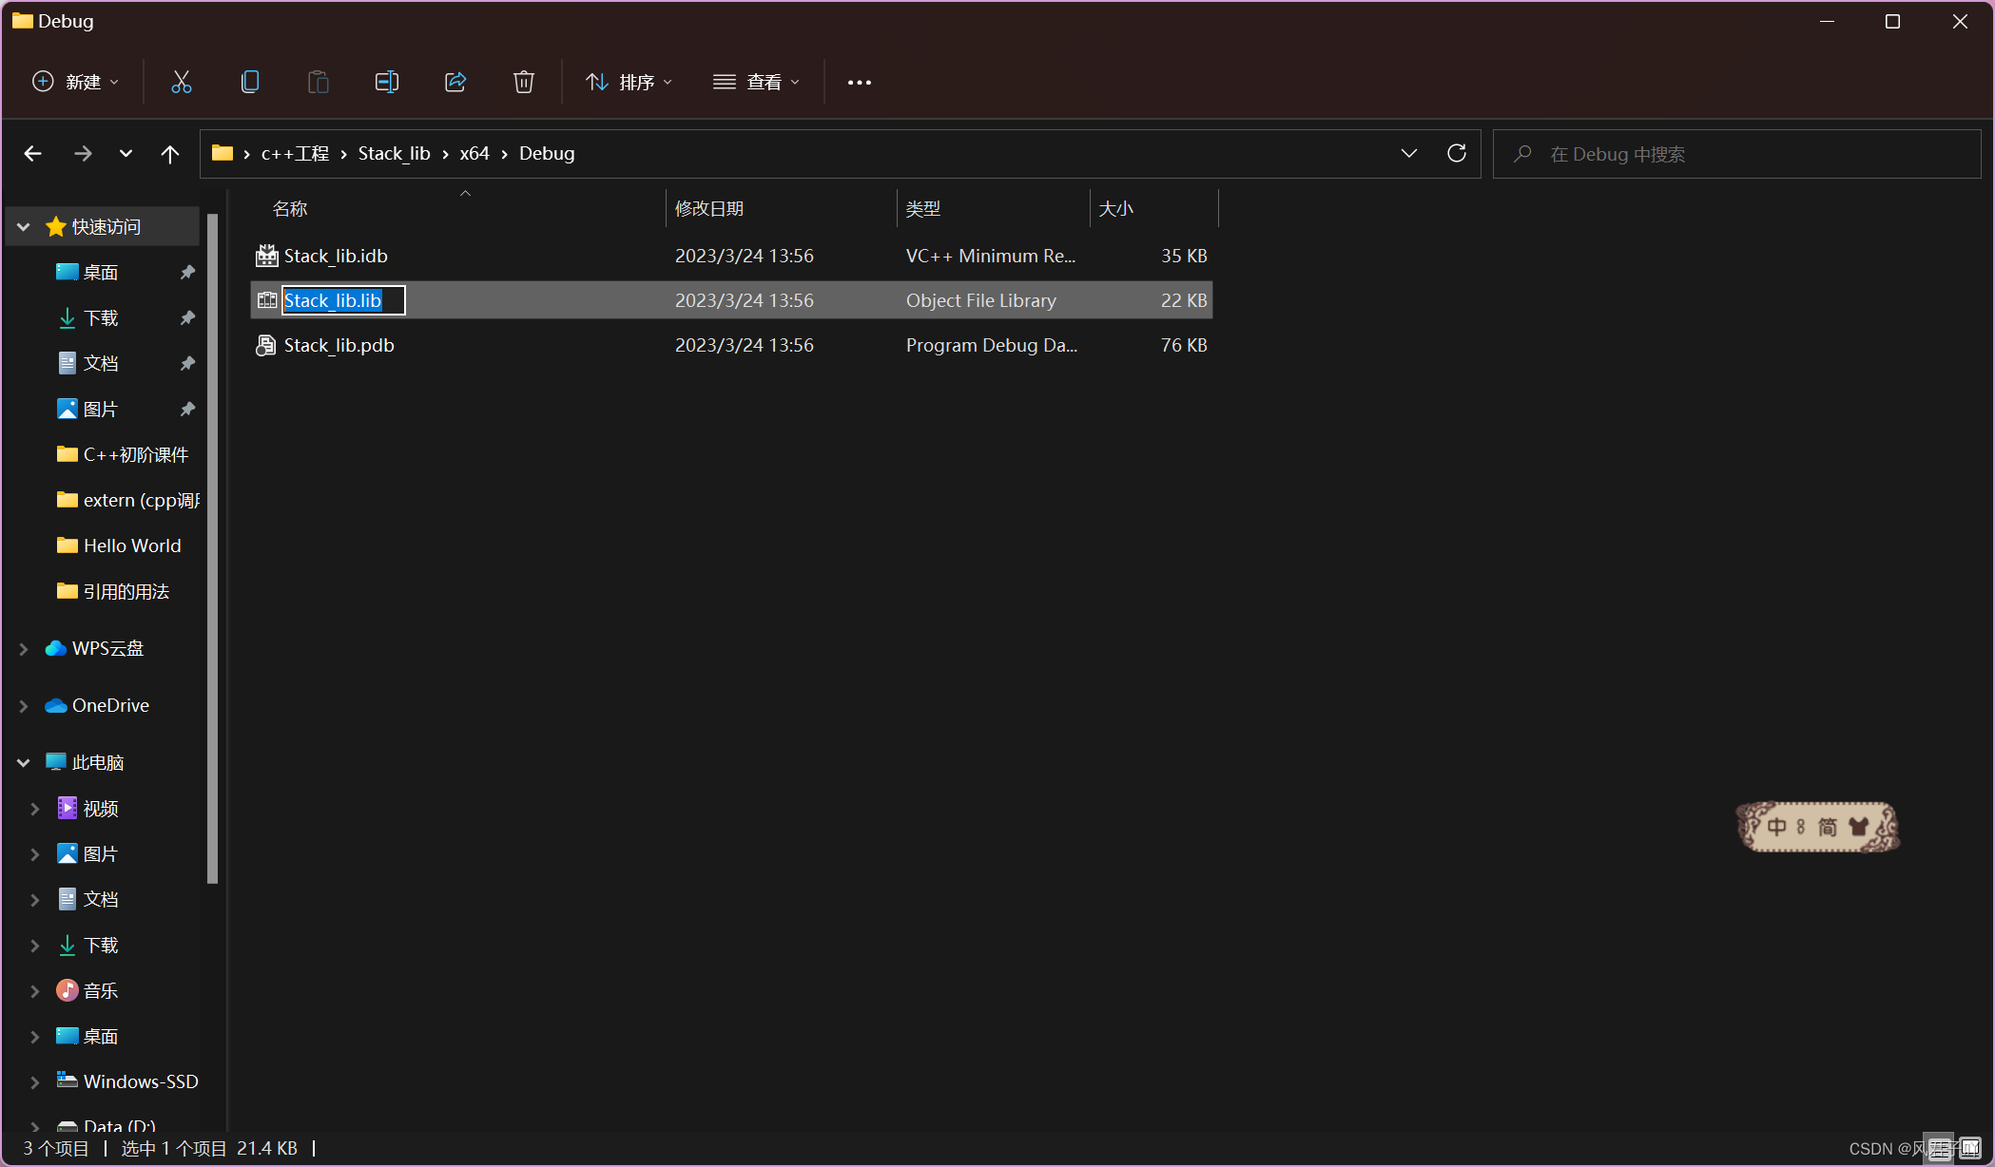Click the navigation pane vertical scrollbar
The image size is (1995, 1167).
pyautogui.click(x=212, y=546)
